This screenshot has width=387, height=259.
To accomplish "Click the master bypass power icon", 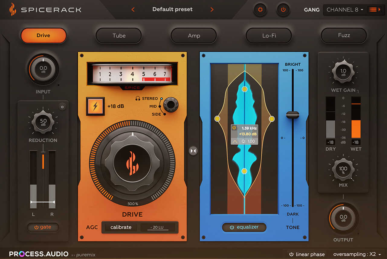I will [283, 9].
